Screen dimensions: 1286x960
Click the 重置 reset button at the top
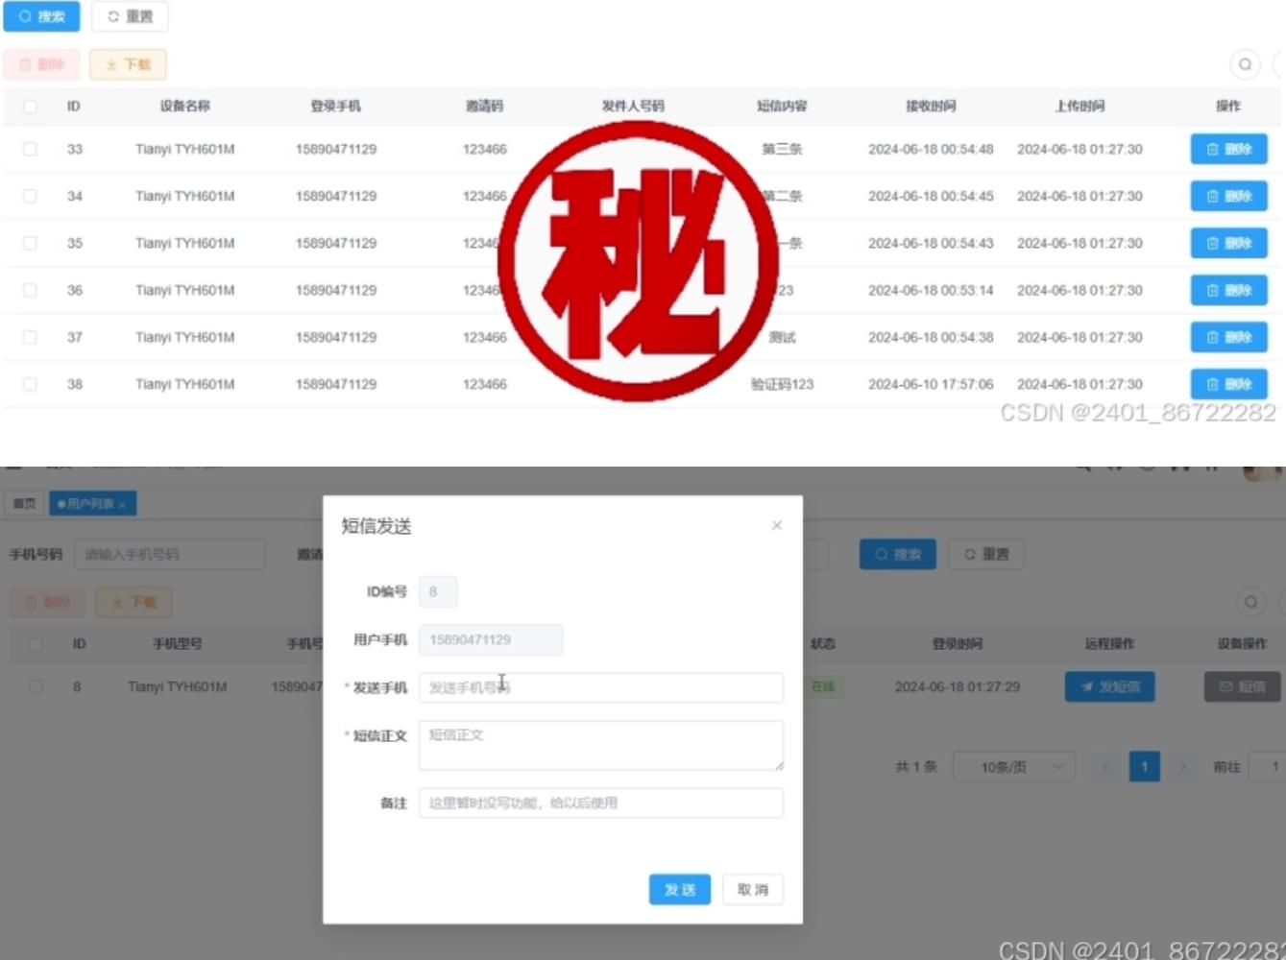click(x=129, y=16)
